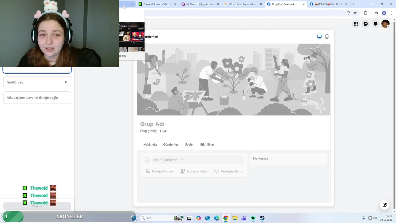Click the 'Fotoğraf/video' button
The height and width of the screenshot is (223, 396).
click(159, 171)
